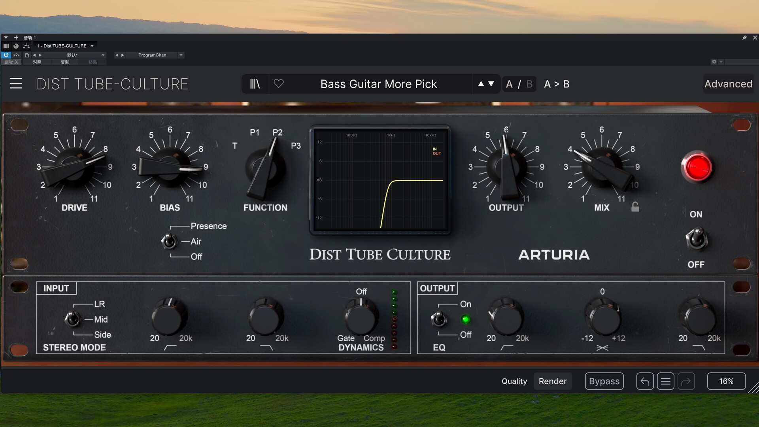Collapse the track header triangle
Viewport: 759px width, 427px height.
coord(6,38)
